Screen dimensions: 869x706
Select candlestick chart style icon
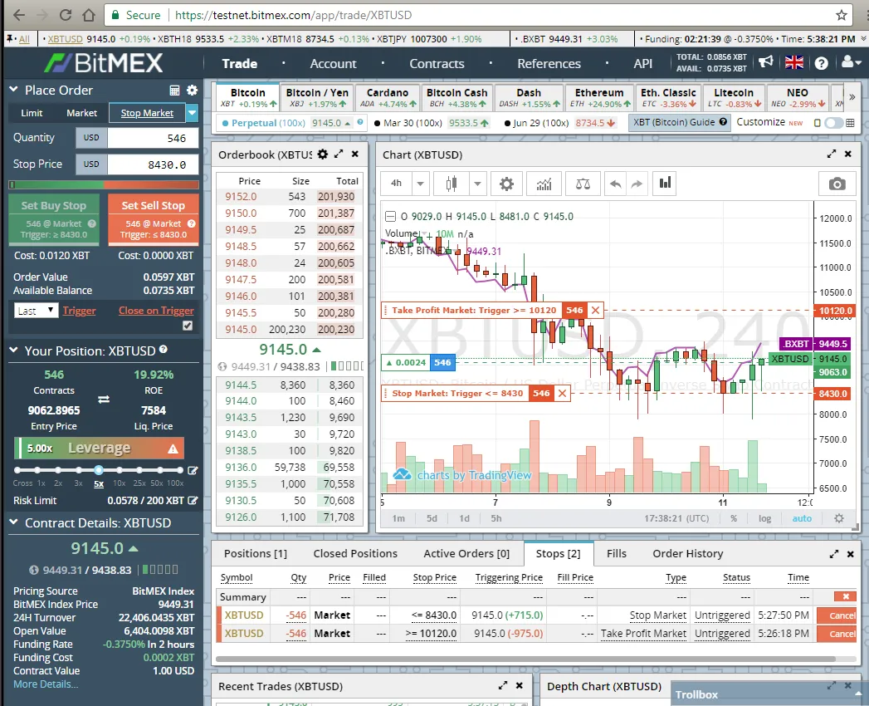click(452, 184)
